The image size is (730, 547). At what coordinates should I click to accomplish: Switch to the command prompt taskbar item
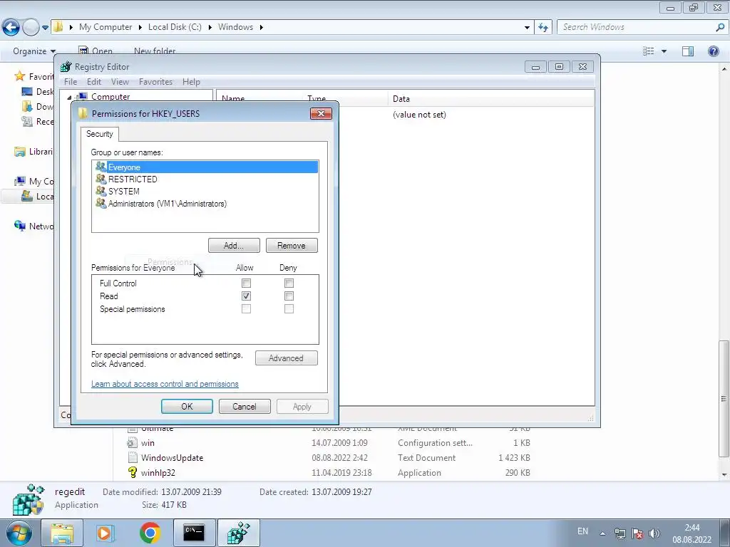tap(194, 533)
